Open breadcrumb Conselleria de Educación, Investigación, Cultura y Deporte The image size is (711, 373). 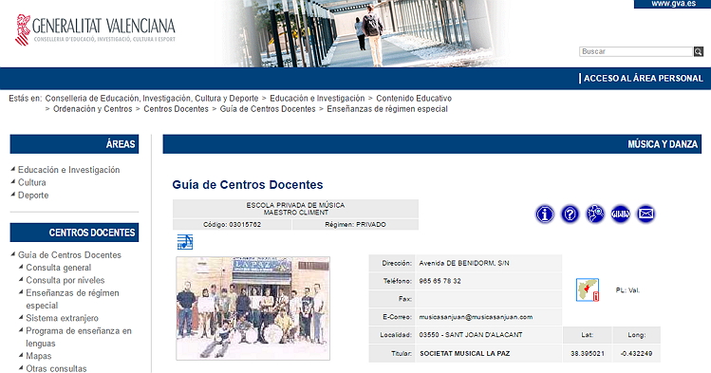(x=152, y=99)
